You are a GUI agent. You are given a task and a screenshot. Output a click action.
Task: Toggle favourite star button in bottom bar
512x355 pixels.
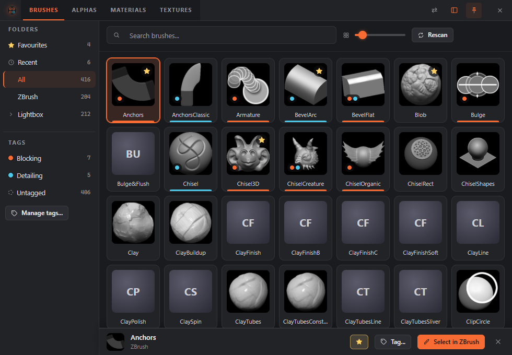point(359,341)
